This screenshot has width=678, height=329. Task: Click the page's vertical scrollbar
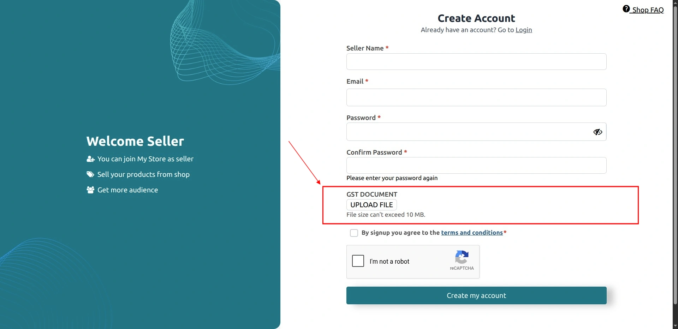(675, 155)
